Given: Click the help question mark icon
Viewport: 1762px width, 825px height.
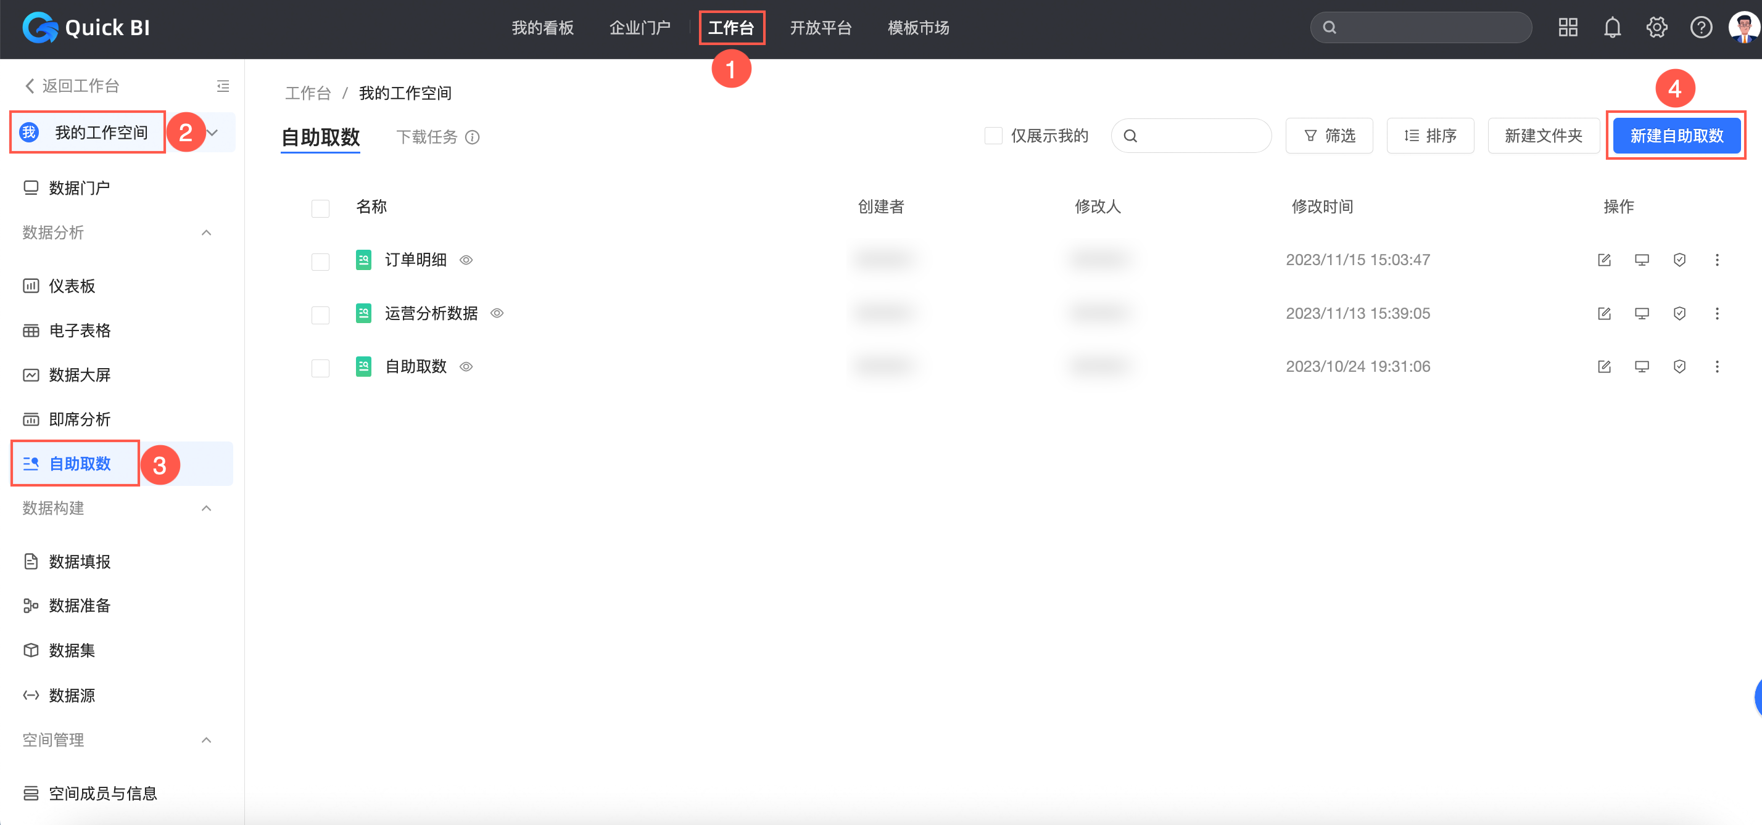Looking at the screenshot, I should [x=1700, y=27].
